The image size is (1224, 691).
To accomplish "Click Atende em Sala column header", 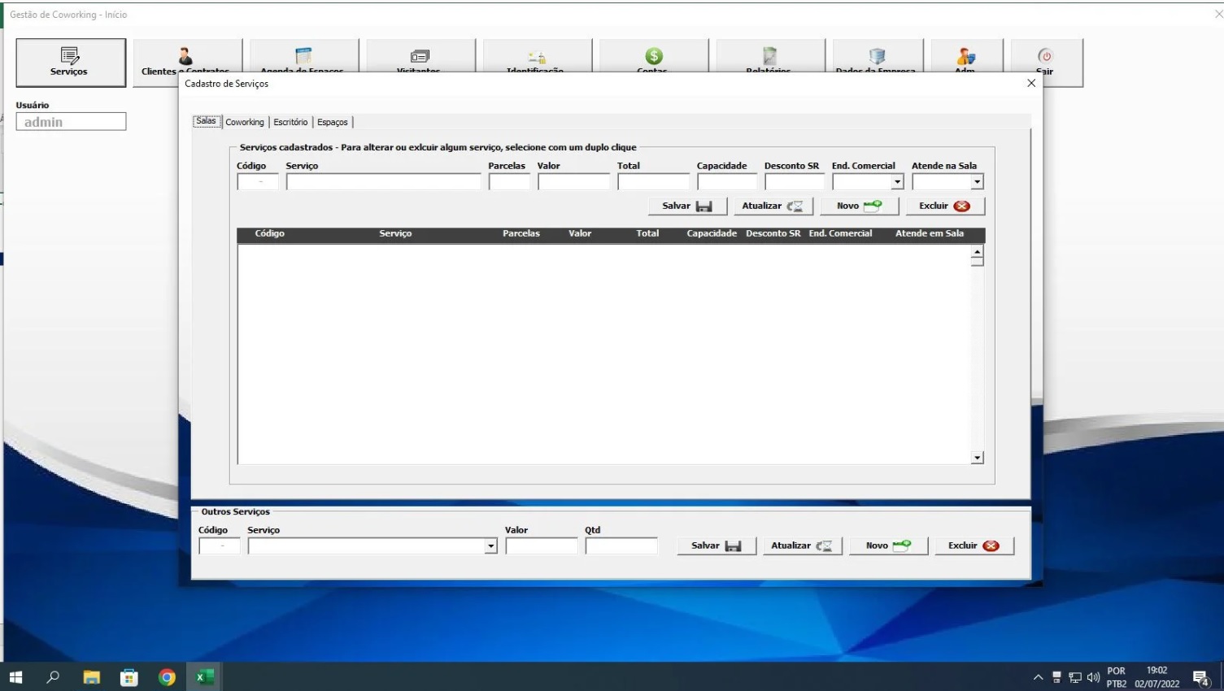I will [930, 233].
